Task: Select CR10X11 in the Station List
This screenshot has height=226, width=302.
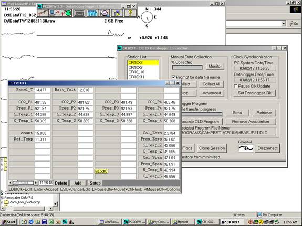Action: 143,77
